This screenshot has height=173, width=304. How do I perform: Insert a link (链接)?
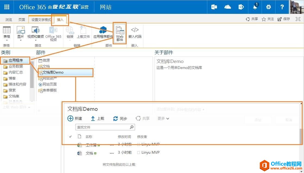click(70, 33)
